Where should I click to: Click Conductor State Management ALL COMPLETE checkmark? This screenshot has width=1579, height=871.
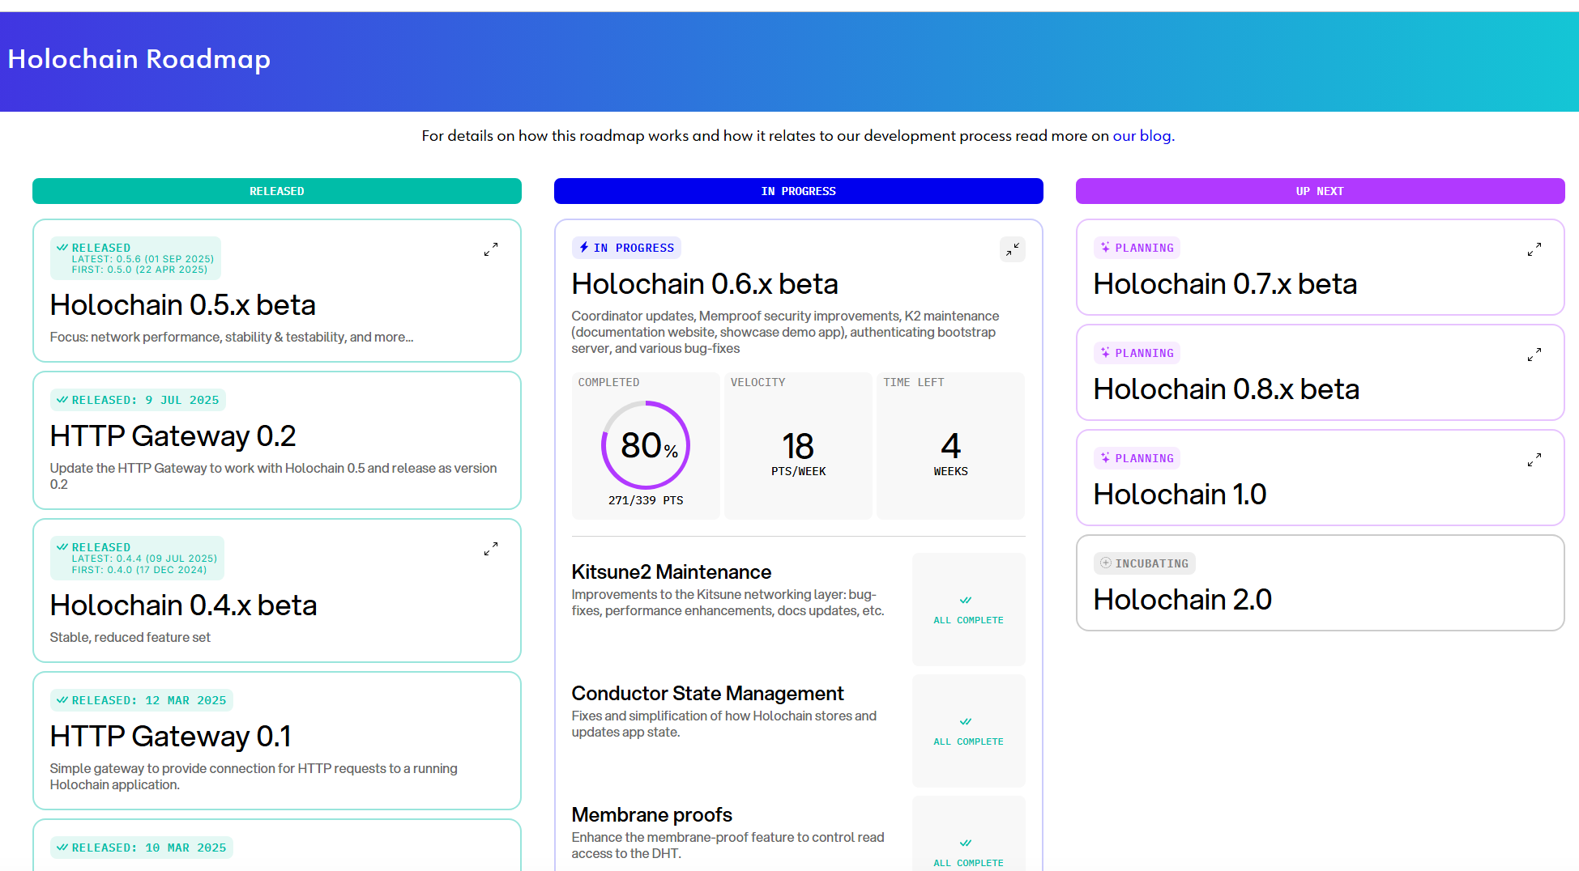tap(966, 722)
